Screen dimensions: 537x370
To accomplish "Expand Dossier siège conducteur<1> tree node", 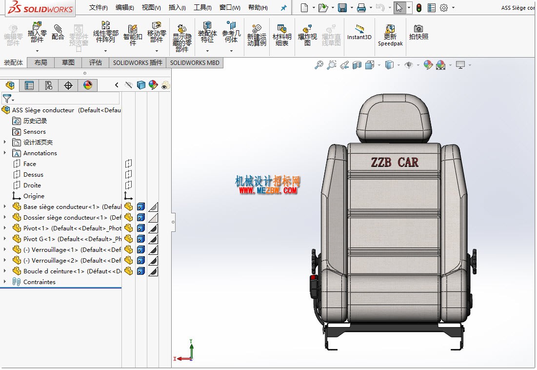I will pos(5,217).
